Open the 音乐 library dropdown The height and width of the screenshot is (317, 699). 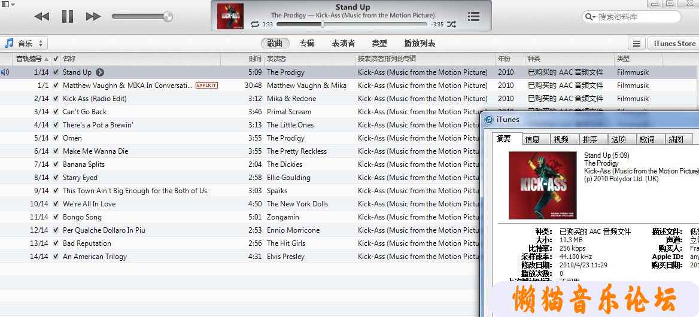pyautogui.click(x=23, y=44)
